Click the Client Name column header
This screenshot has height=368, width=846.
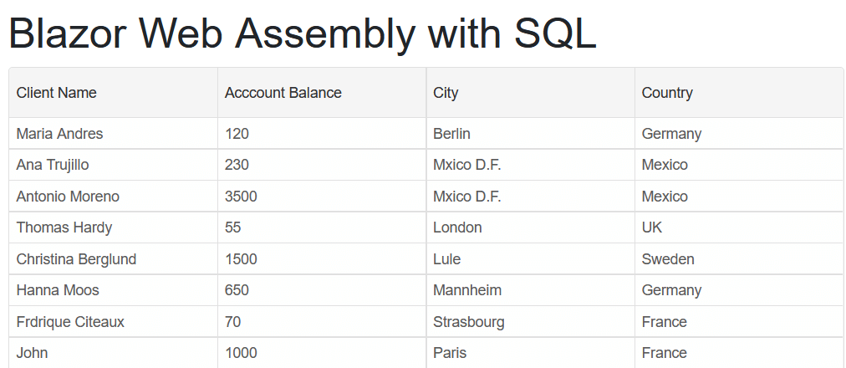point(57,93)
